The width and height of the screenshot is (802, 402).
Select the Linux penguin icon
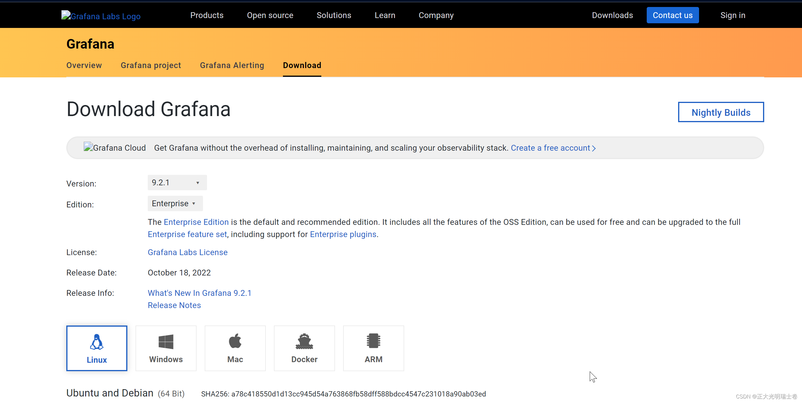(x=97, y=341)
